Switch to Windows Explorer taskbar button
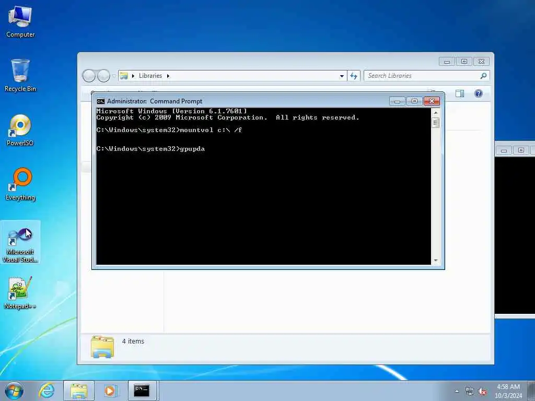Screen dimensions: 535x401 pos(79,391)
